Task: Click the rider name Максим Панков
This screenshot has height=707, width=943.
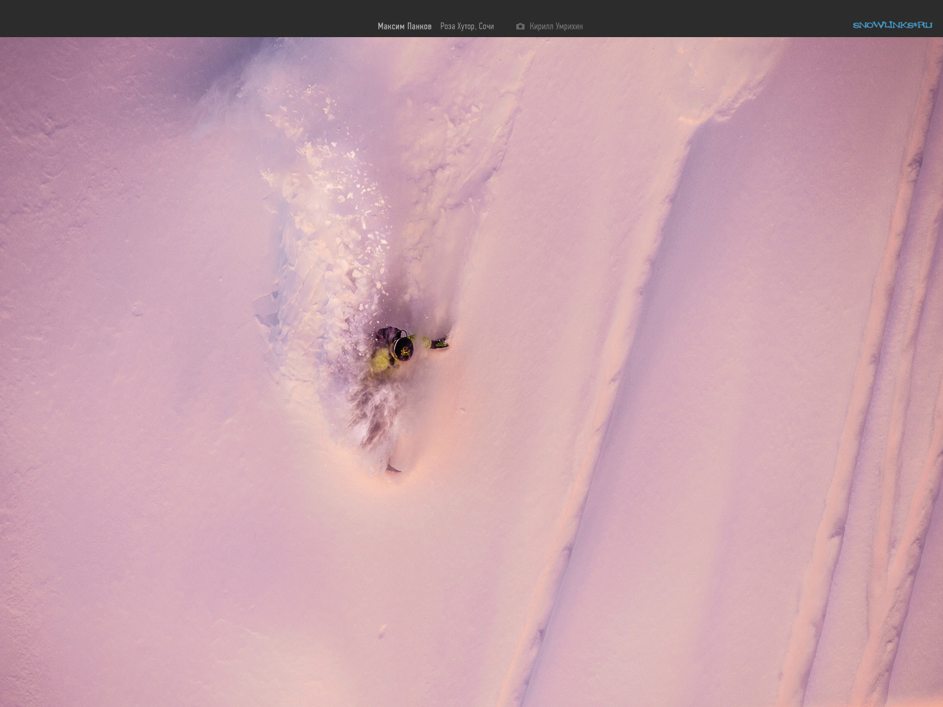Action: point(404,27)
